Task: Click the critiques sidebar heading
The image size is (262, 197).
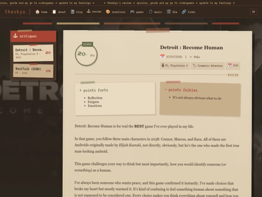Action: pos(28,36)
